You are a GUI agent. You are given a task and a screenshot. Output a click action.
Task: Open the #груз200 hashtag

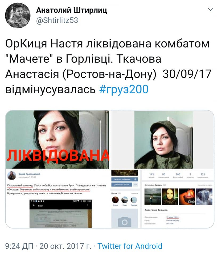click(124, 89)
